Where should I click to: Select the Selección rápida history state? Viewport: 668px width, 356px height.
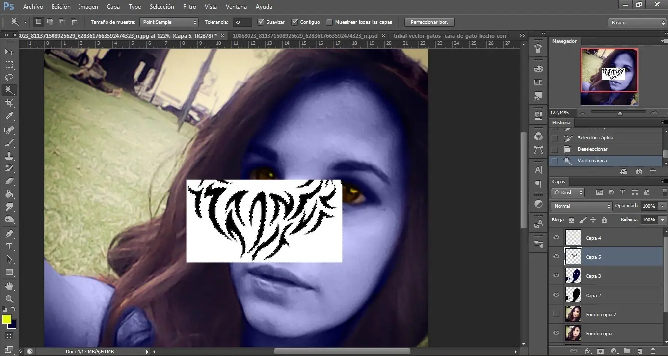click(606, 138)
